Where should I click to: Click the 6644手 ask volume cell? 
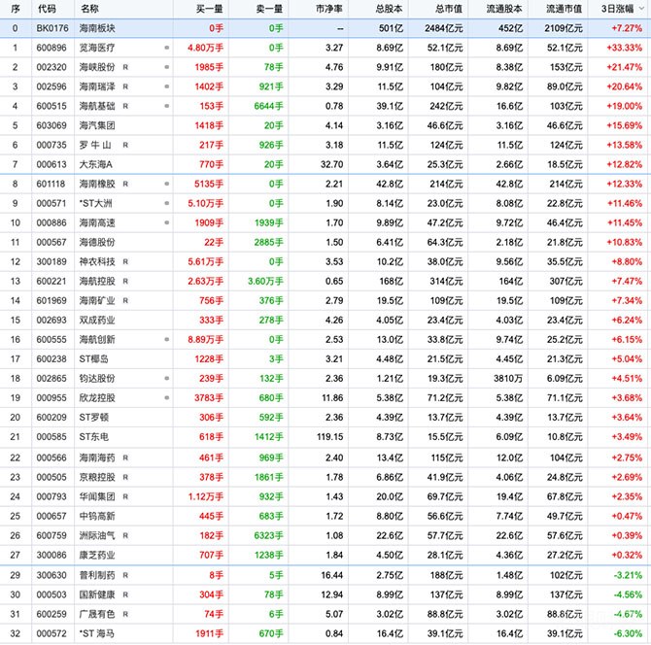(268, 106)
